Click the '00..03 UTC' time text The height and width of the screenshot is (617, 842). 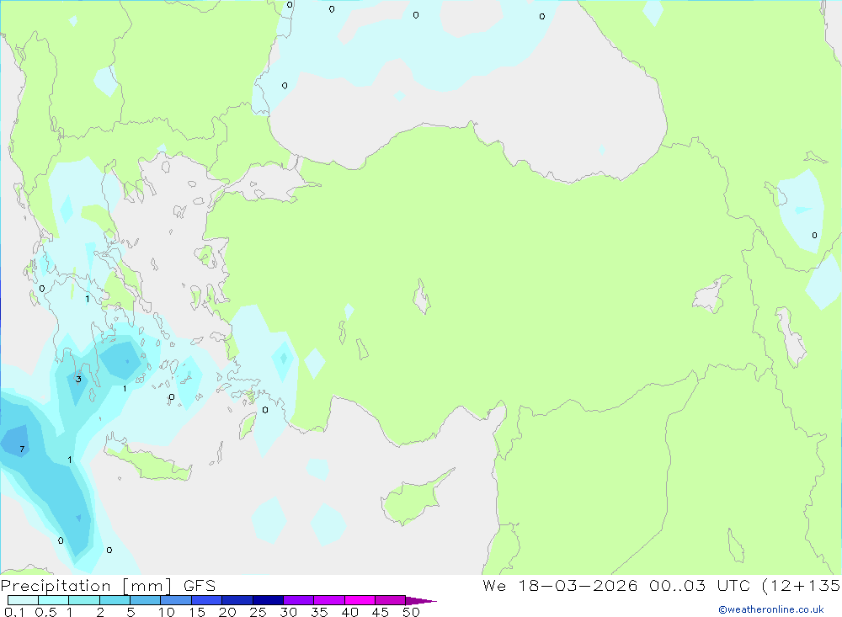coord(699,586)
